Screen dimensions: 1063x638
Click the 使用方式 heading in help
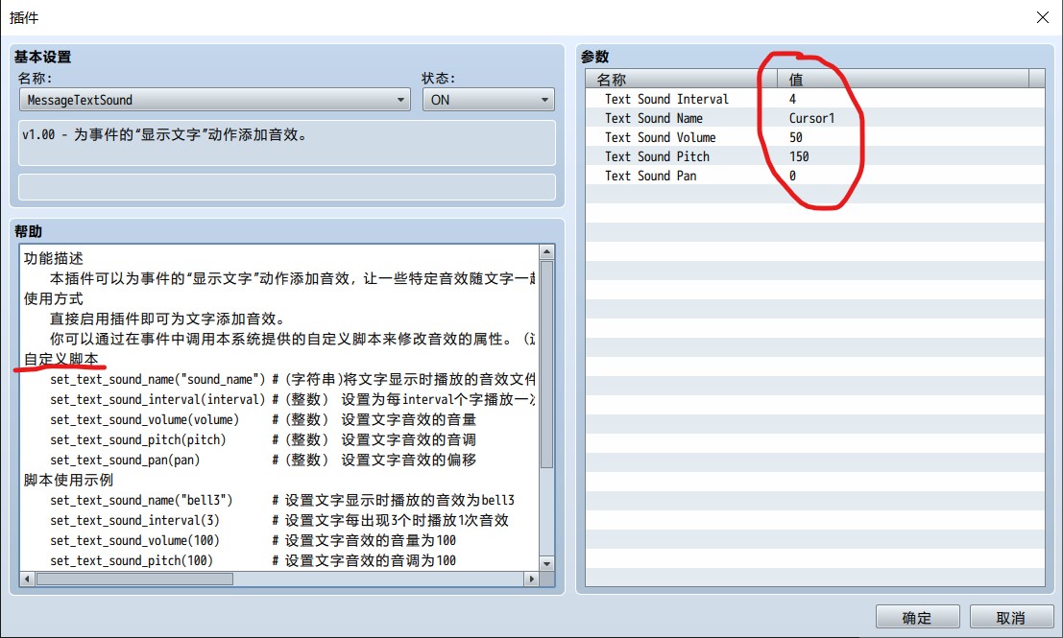(x=54, y=298)
